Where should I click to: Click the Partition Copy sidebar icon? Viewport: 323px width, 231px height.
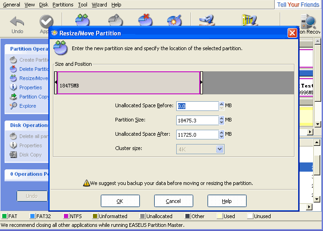(13, 97)
